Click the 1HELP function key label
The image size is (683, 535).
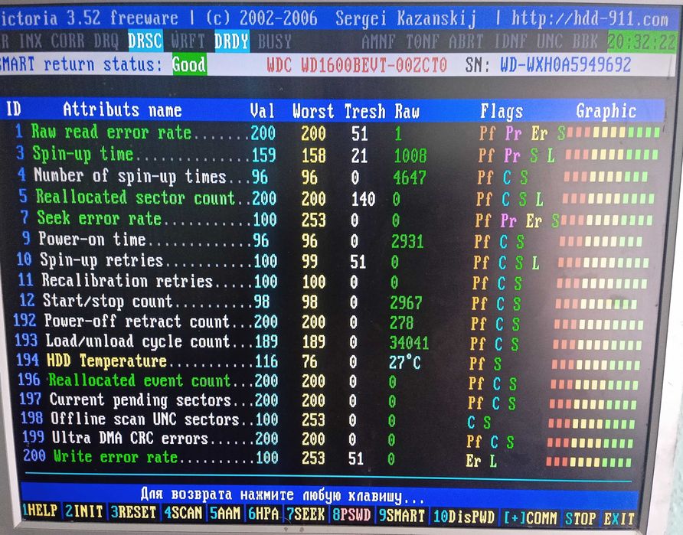[x=40, y=511]
